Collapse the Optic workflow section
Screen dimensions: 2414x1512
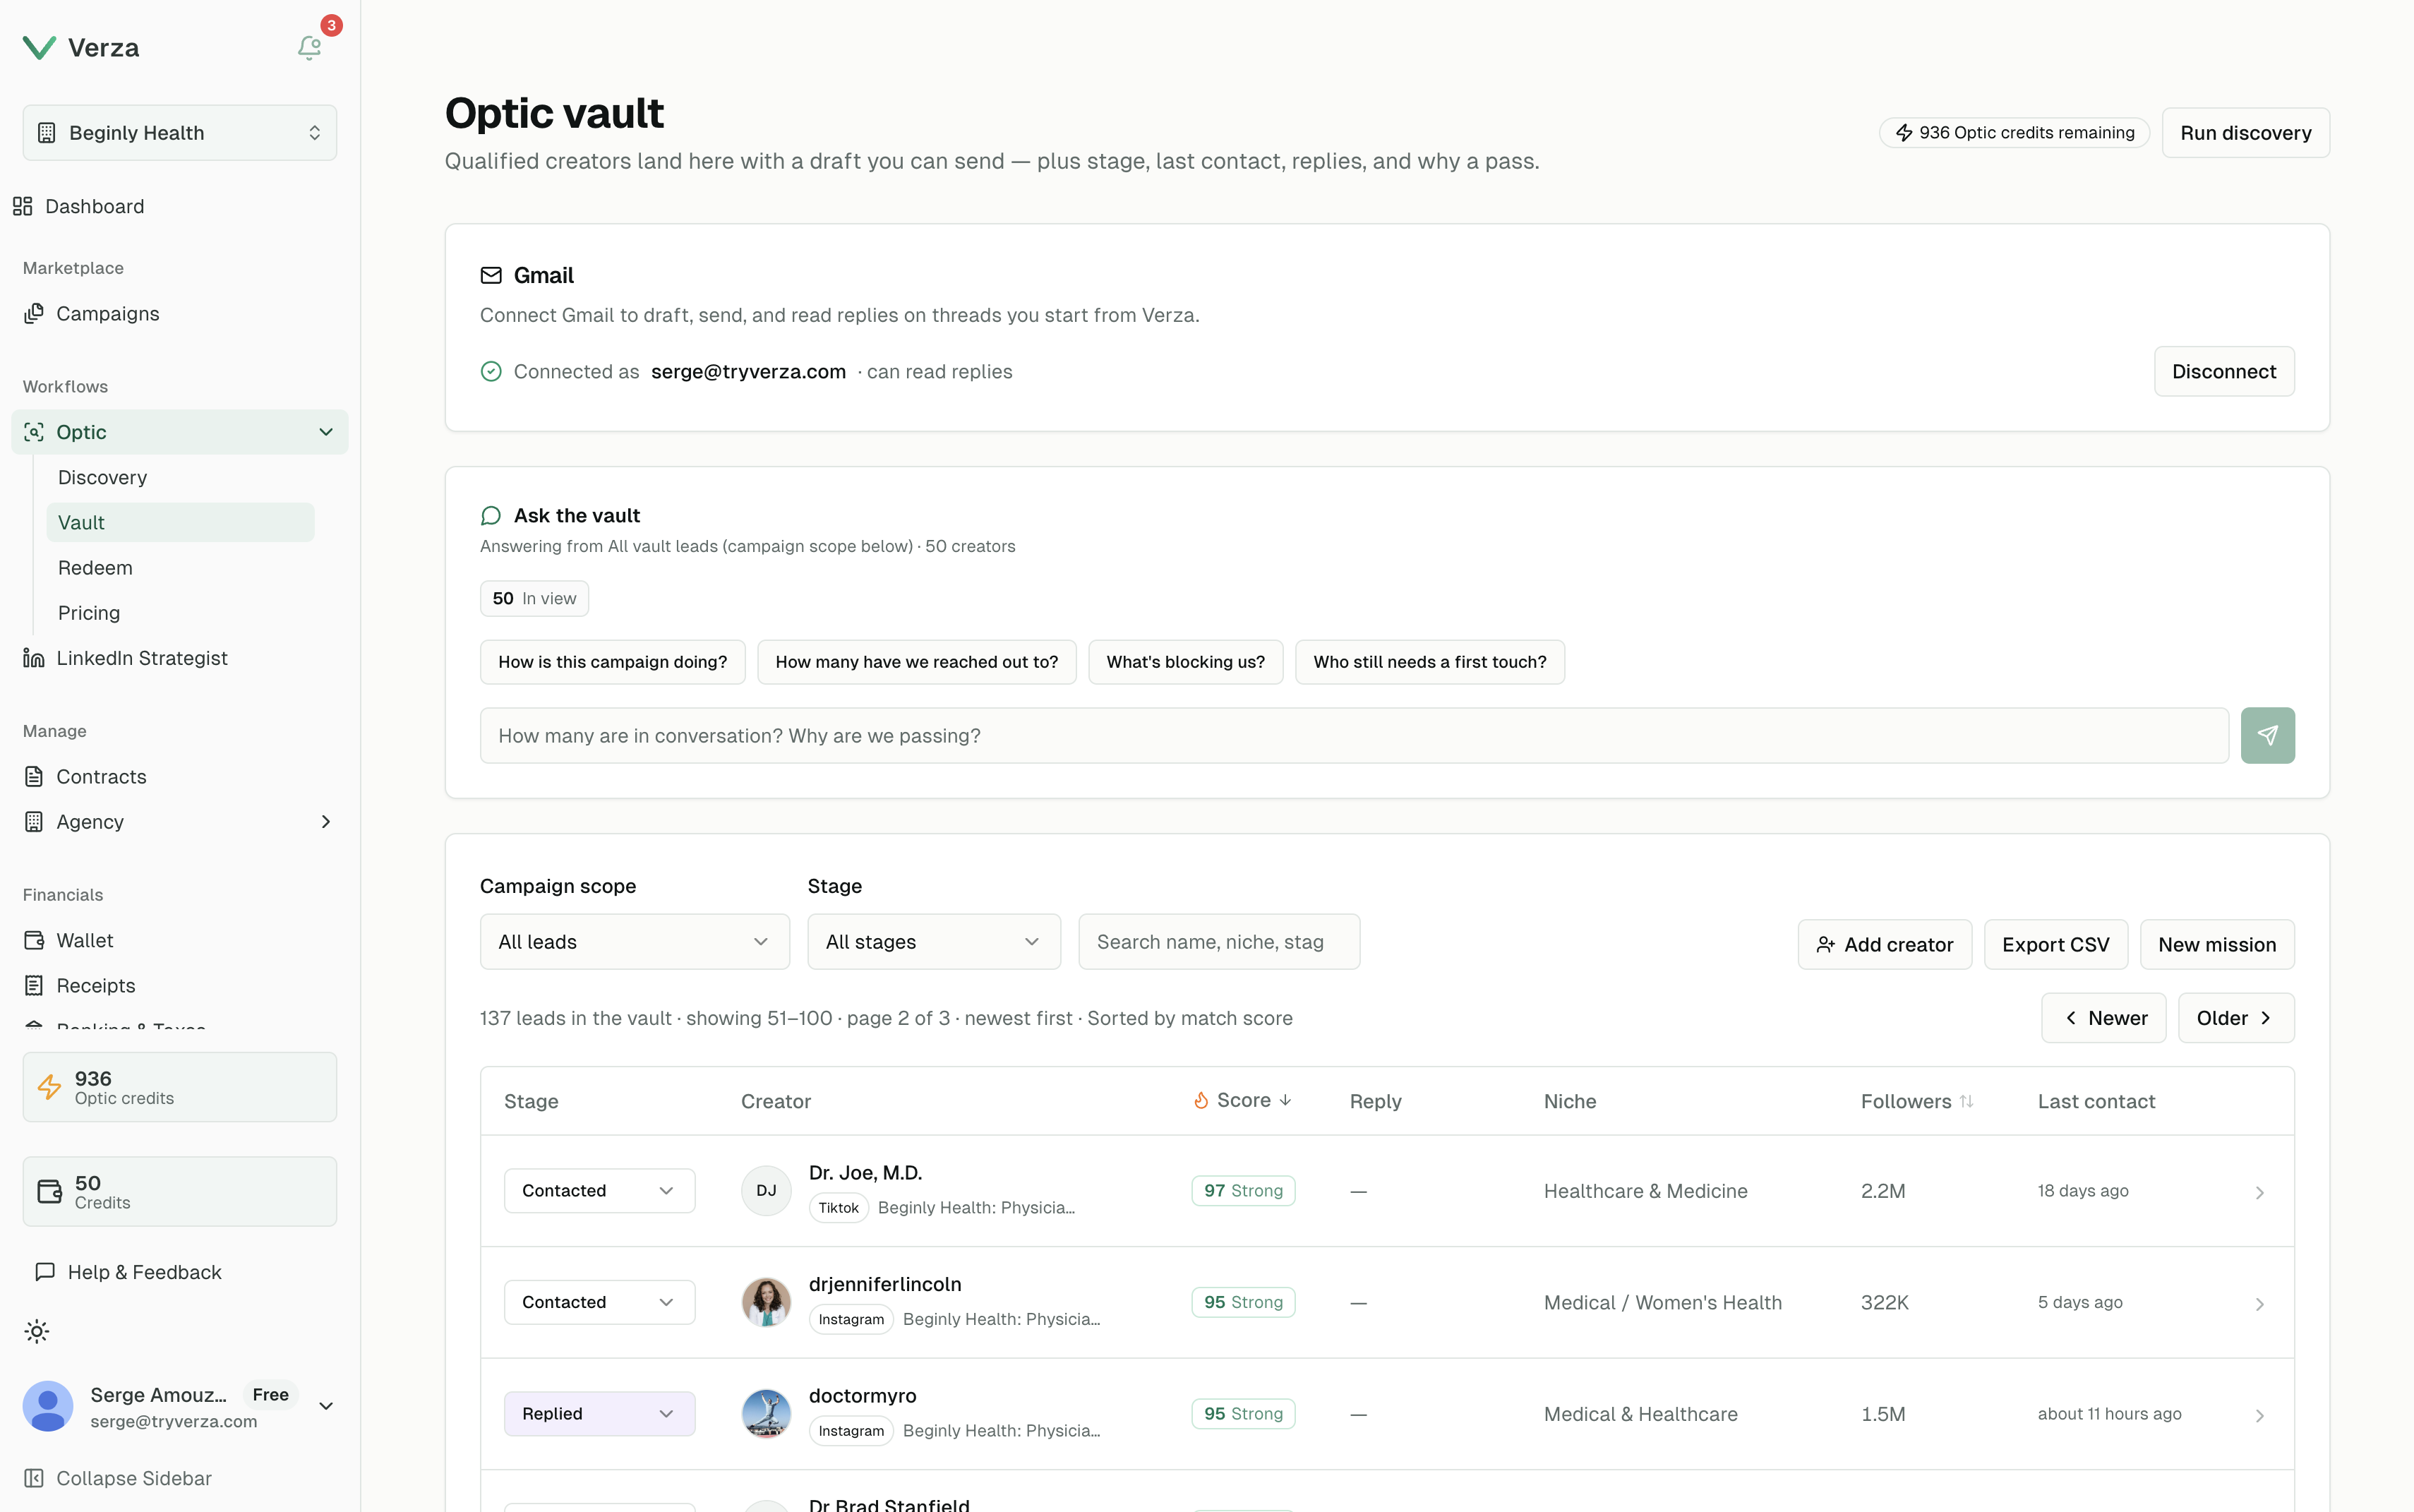click(x=180, y=432)
